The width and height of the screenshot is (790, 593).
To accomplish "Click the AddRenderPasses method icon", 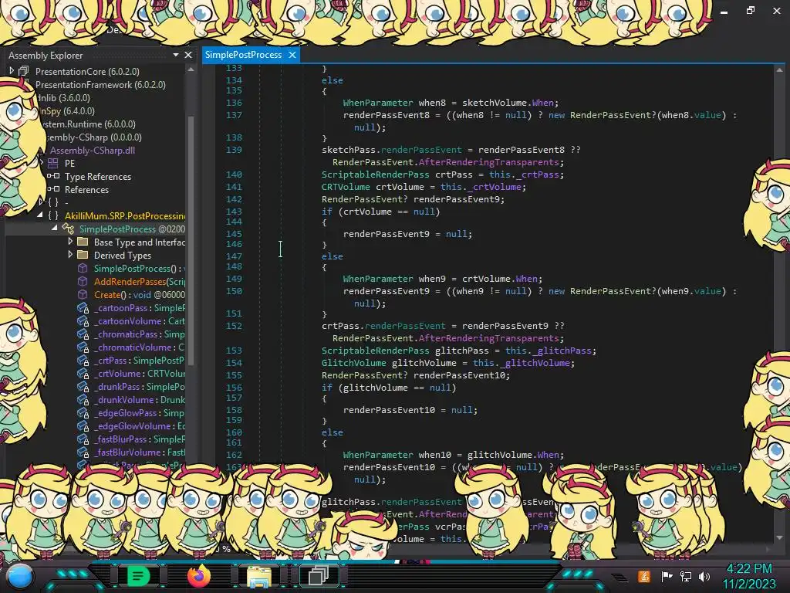I will tap(83, 281).
